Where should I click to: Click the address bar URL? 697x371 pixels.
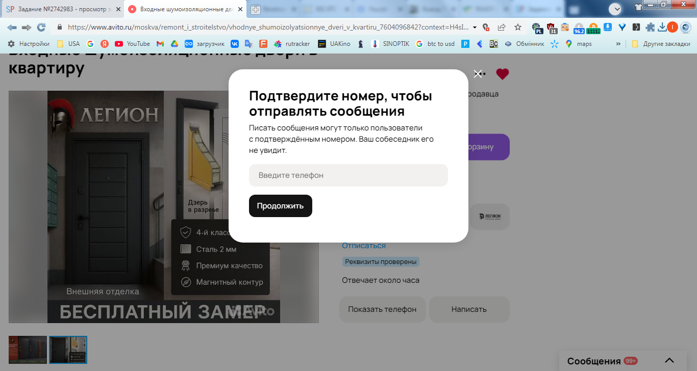(268, 27)
